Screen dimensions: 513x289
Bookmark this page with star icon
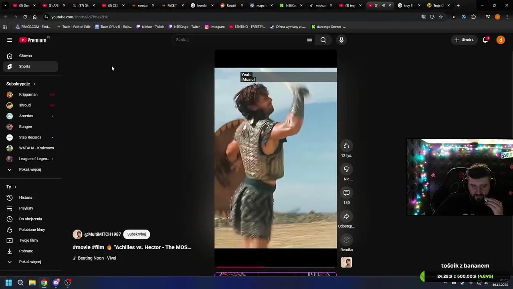[441, 17]
